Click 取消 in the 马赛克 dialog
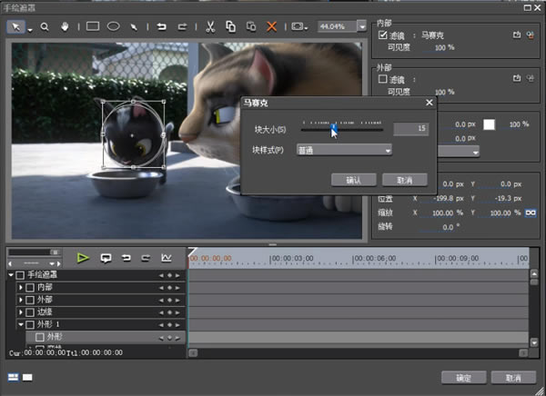Image resolution: width=546 pixels, height=396 pixels. tap(404, 180)
